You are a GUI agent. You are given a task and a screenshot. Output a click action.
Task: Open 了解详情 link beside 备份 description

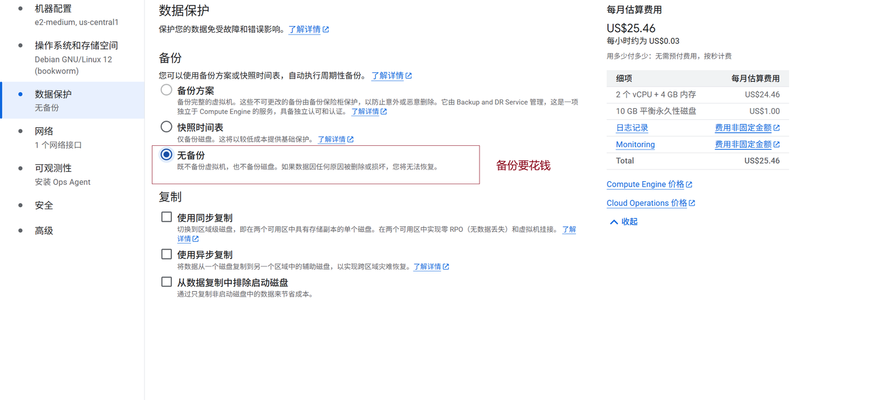pos(388,75)
